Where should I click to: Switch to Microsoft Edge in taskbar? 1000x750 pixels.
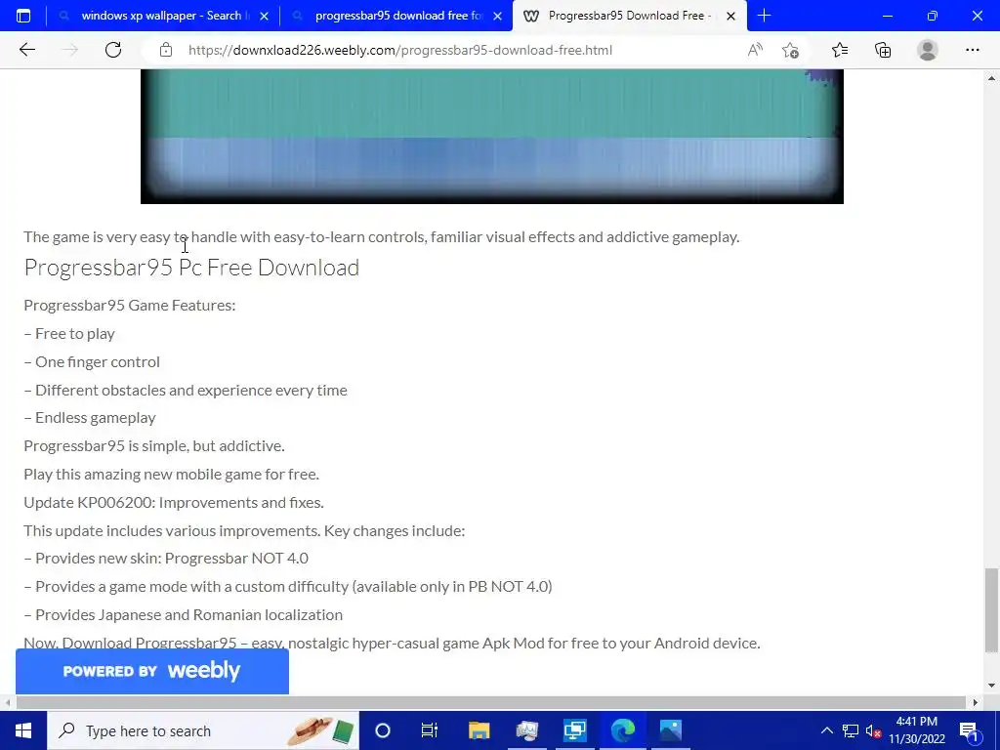[x=623, y=730]
